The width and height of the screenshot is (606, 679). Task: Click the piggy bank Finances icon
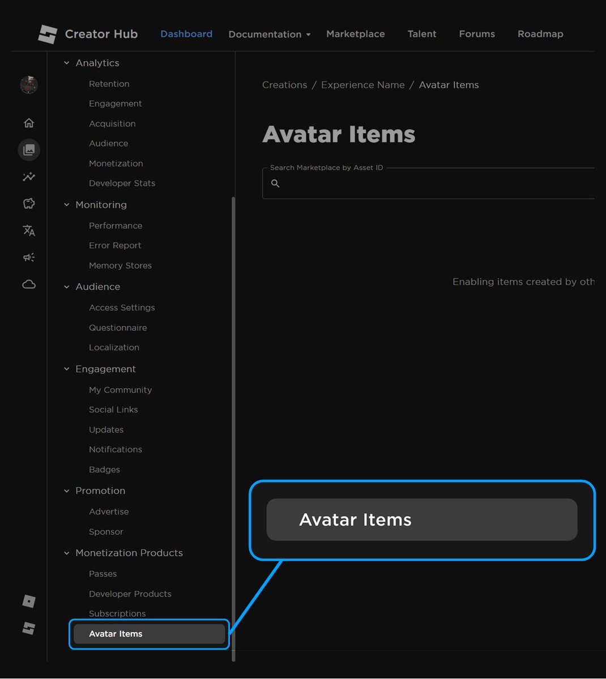click(29, 204)
